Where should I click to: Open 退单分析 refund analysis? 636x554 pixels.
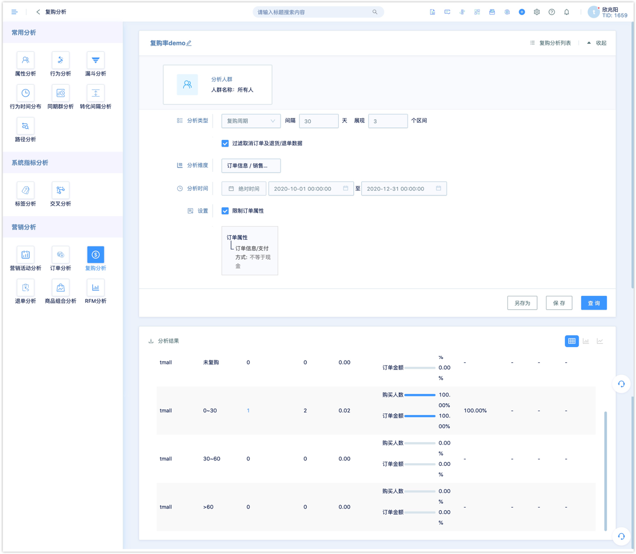[25, 292]
